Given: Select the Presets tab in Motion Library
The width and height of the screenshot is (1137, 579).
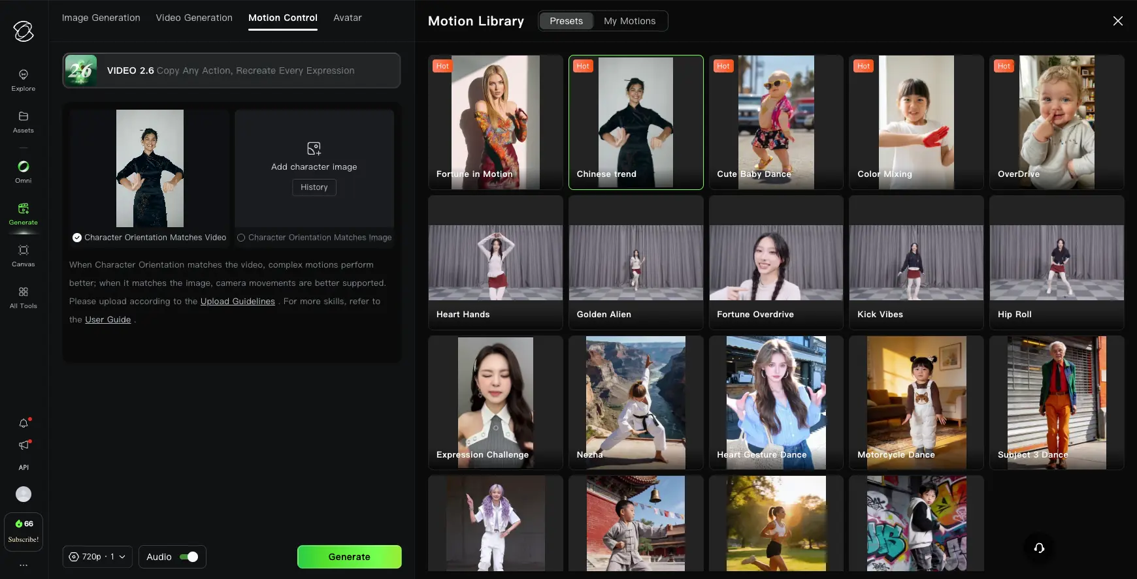Looking at the screenshot, I should (x=566, y=21).
